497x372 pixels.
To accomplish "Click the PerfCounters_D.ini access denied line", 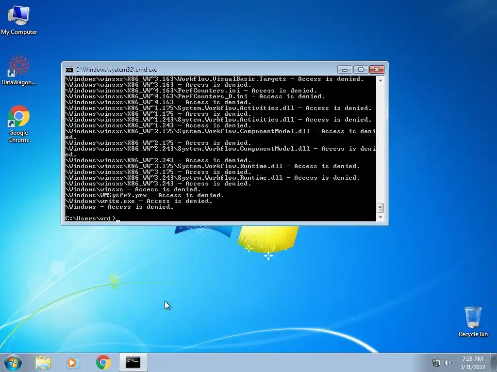I will coord(195,96).
